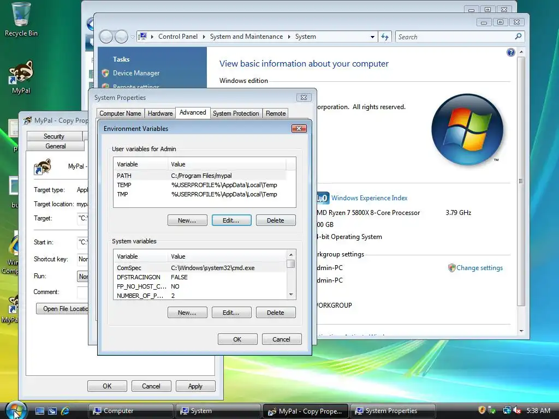Click the refresh button beside address bar
This screenshot has height=419, width=559.
[x=385, y=37]
